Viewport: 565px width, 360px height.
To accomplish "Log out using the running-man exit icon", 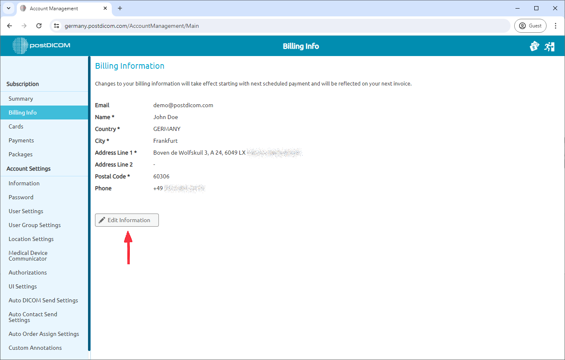I will pyautogui.click(x=549, y=46).
